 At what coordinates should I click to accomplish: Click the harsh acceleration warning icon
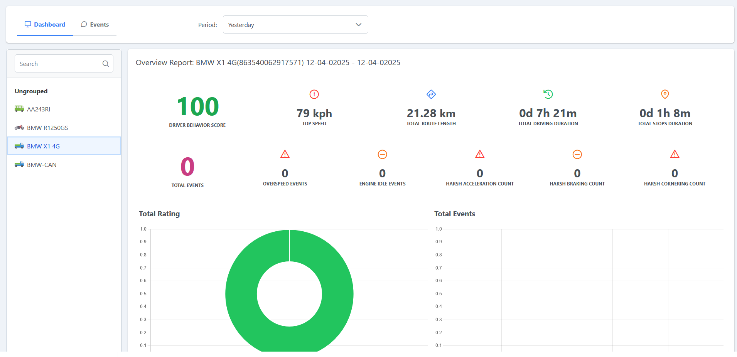pyautogui.click(x=480, y=154)
